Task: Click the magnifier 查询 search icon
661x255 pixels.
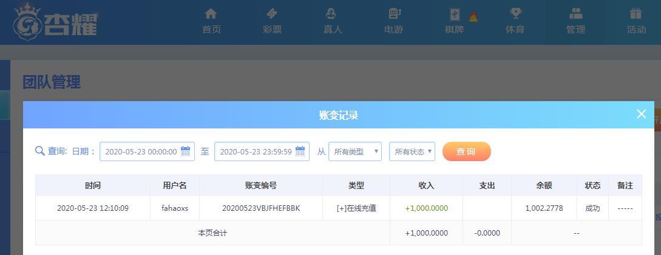Action: pos(40,151)
